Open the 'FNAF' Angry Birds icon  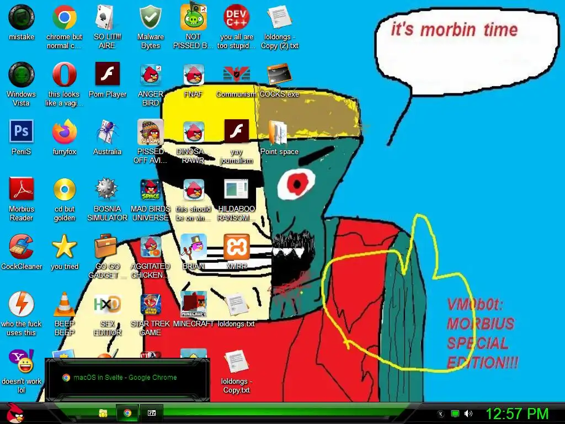tap(194, 76)
